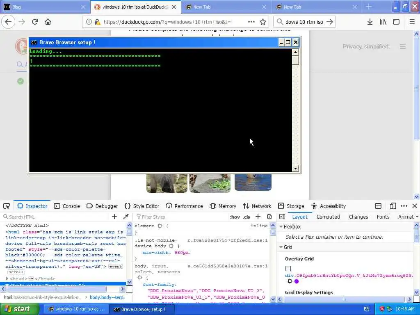Focus the Firefox URL address bar
The height and width of the screenshot is (315, 420).
(x=167, y=22)
